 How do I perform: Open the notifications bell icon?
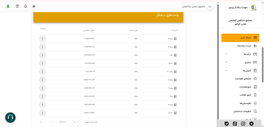coord(26,6)
